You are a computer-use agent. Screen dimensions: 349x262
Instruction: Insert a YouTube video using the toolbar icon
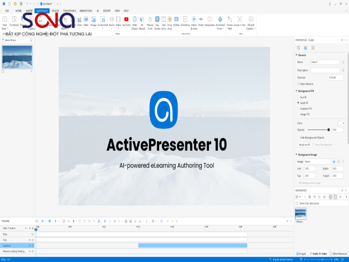(x=126, y=19)
